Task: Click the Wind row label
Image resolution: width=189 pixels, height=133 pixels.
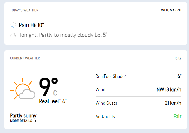Action: 101,90
